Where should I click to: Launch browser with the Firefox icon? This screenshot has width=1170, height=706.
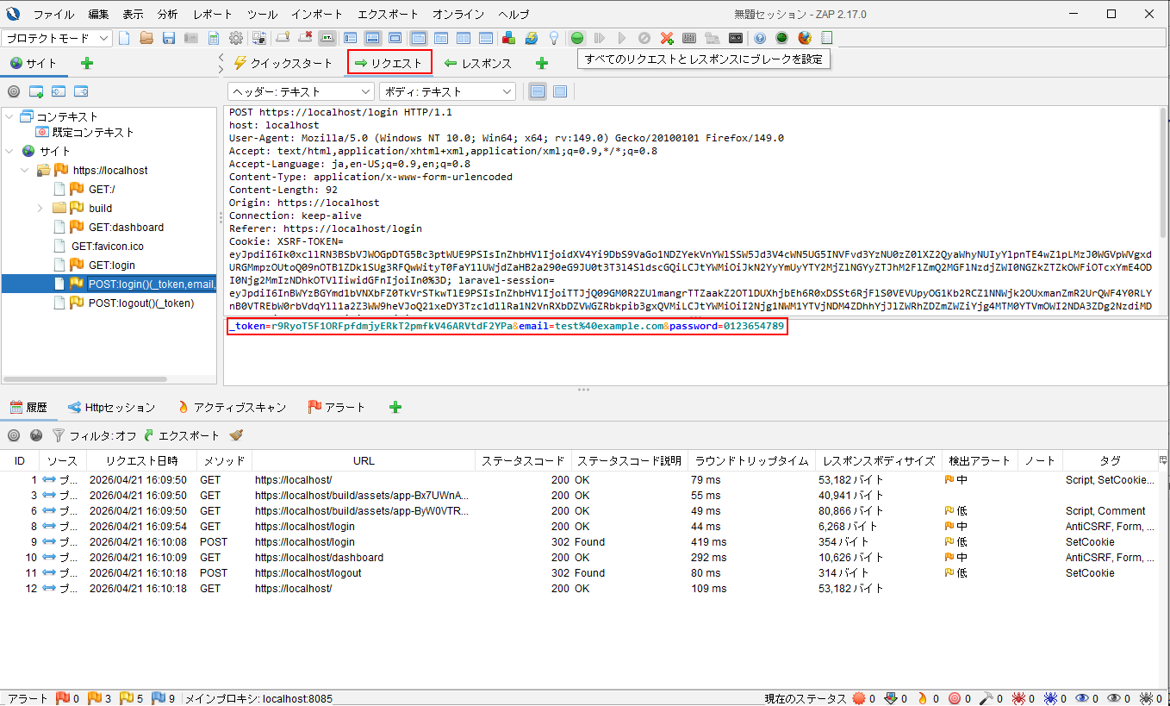[x=805, y=38]
